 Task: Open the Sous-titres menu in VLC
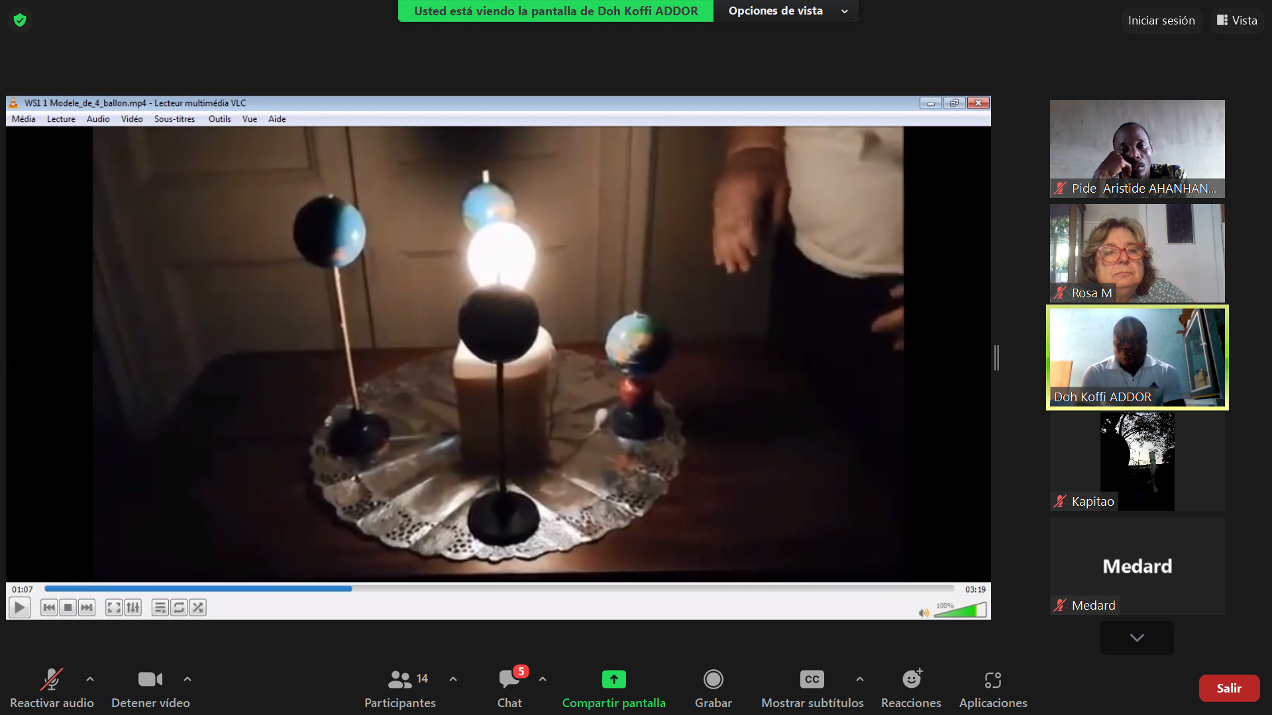coord(175,119)
